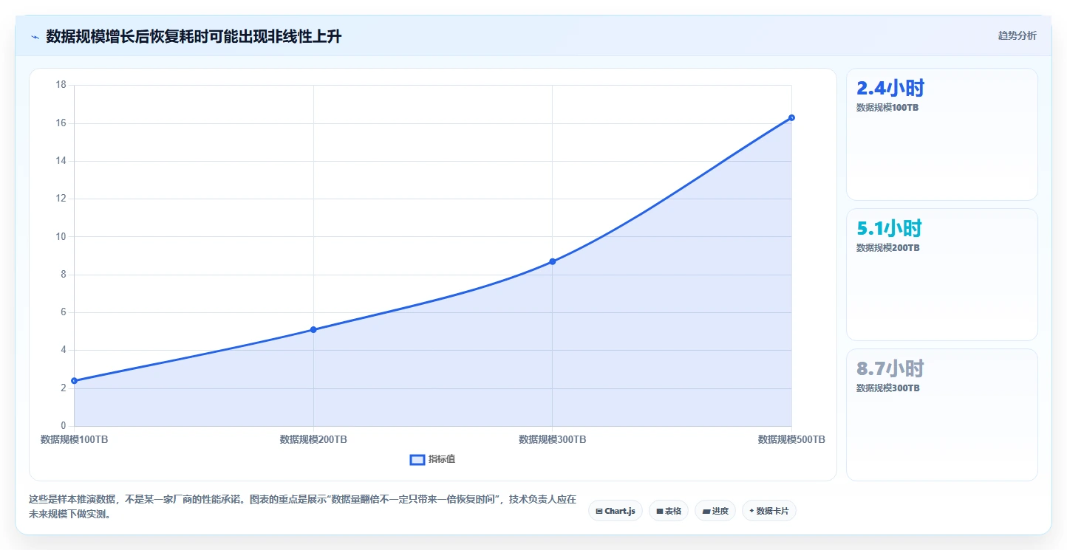1067x550 pixels.
Task: Select the 数据卡片 tag
Action: click(x=769, y=511)
